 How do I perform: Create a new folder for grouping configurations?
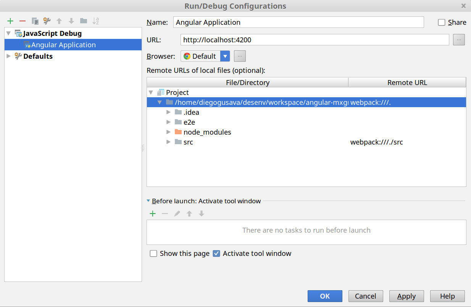click(x=84, y=21)
